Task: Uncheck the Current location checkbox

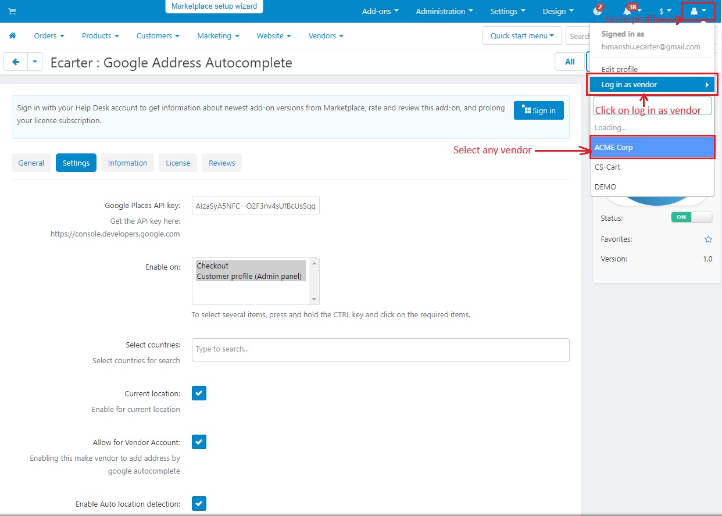Action: [x=199, y=393]
